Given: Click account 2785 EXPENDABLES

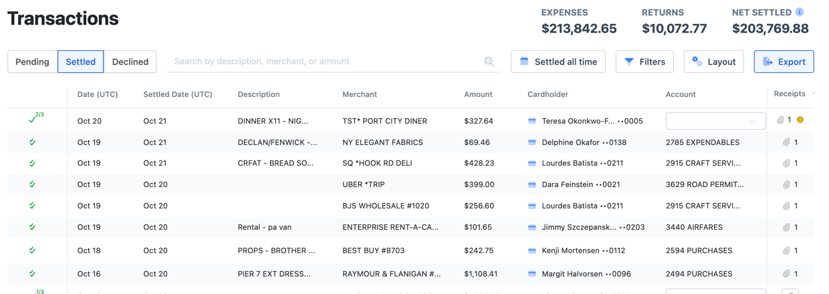Looking at the screenshot, I should 703,142.
